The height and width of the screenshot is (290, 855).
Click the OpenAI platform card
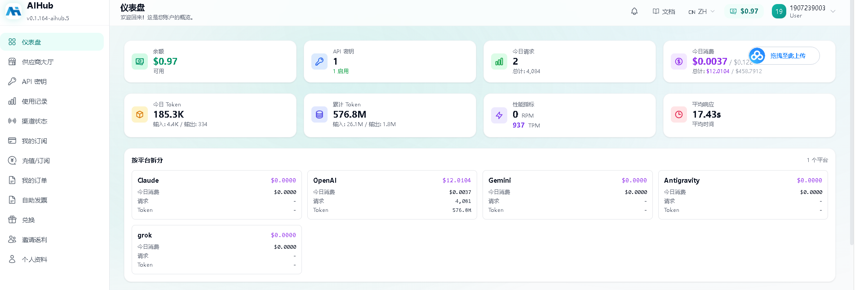click(392, 195)
